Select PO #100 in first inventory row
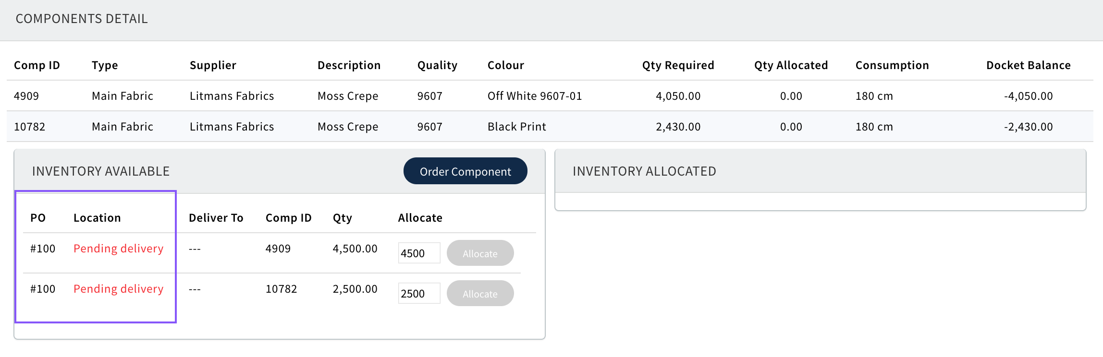1103x357 pixels. [x=43, y=249]
